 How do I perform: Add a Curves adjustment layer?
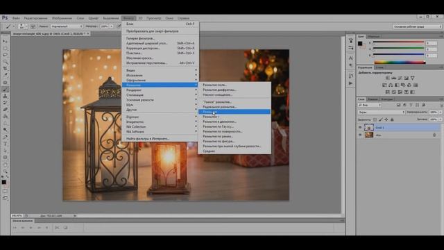[400, 78]
